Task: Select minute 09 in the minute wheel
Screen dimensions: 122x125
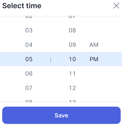Action: coord(72,45)
